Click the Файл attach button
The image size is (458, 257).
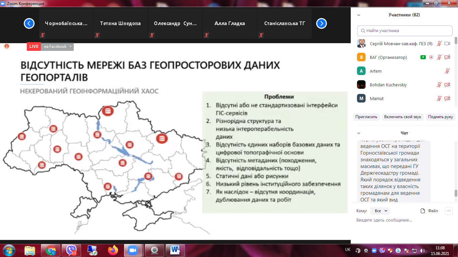[x=430, y=211]
